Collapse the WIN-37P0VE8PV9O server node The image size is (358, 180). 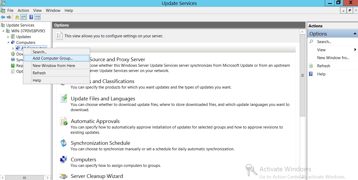[x=3, y=31]
